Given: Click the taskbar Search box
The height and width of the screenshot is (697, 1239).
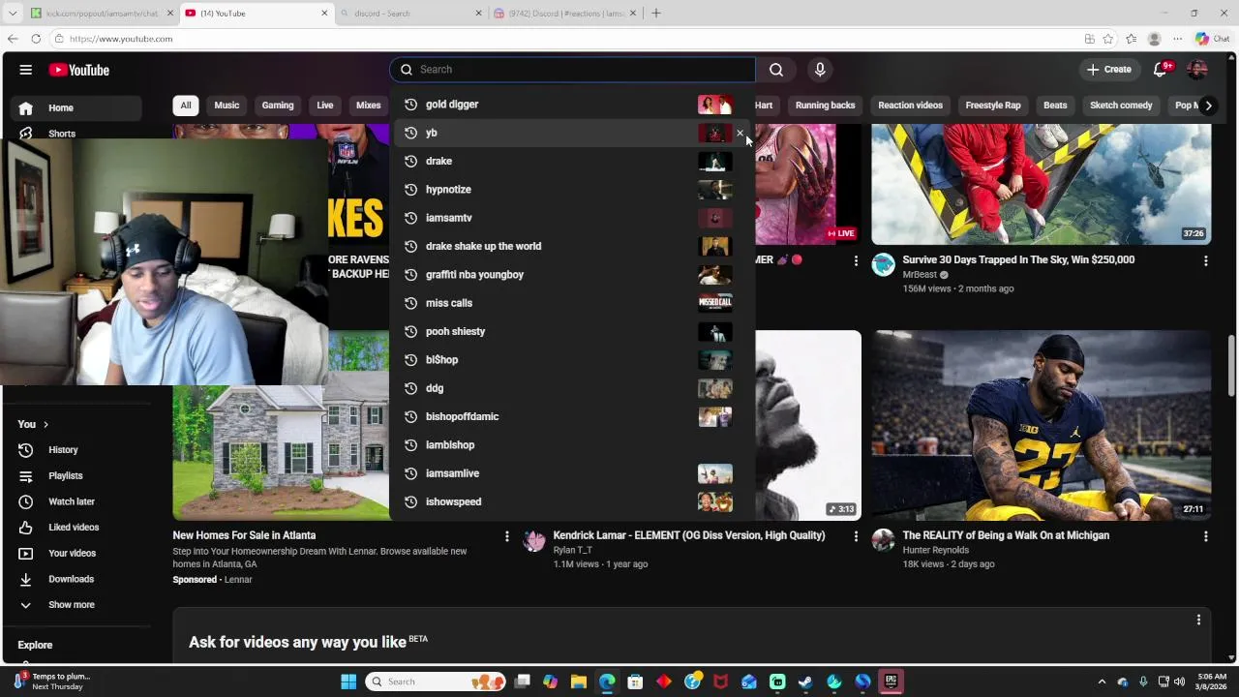Looking at the screenshot, I should pyautogui.click(x=437, y=682).
